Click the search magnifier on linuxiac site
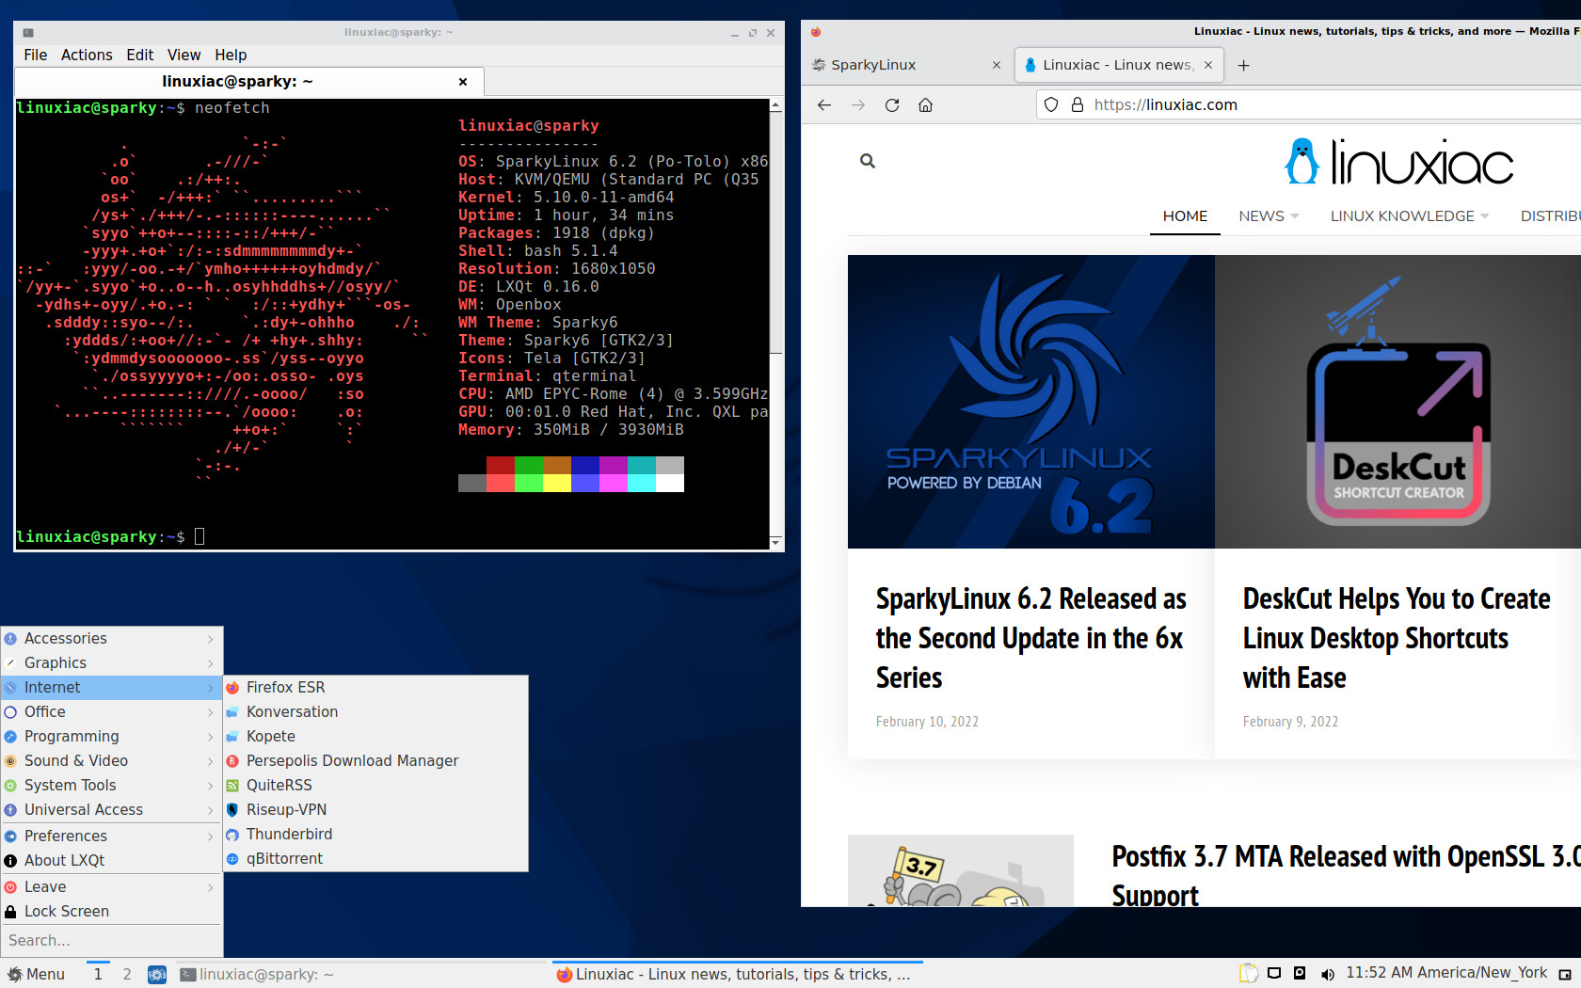Screen dimensions: 1581x988 (868, 161)
